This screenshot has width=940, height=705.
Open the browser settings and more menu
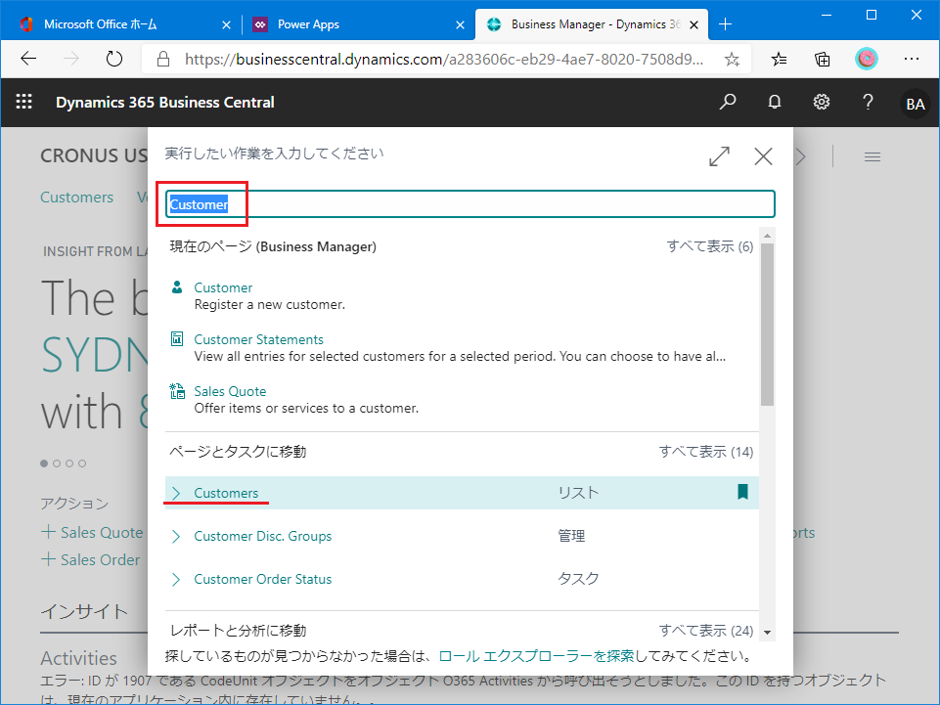click(912, 59)
